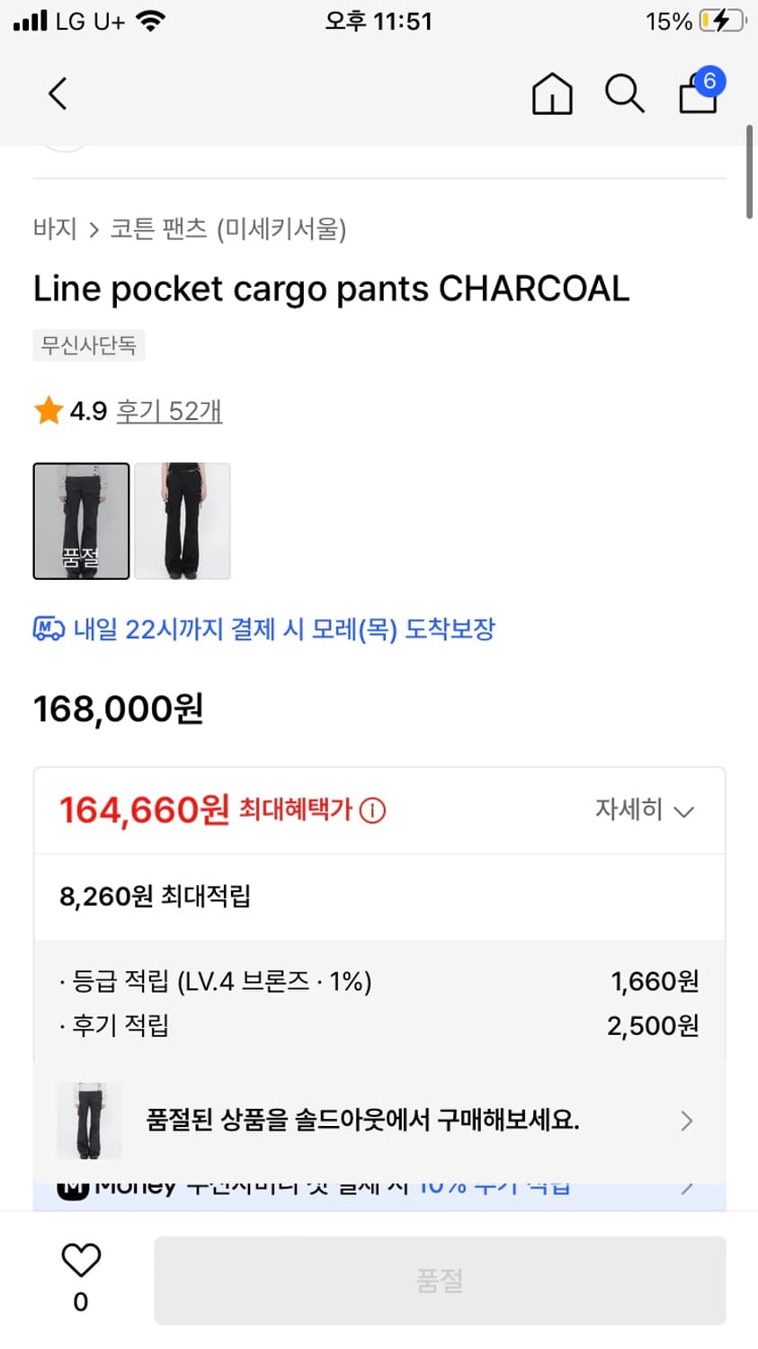Tap info icon beside 최대혜택가

point(372,811)
